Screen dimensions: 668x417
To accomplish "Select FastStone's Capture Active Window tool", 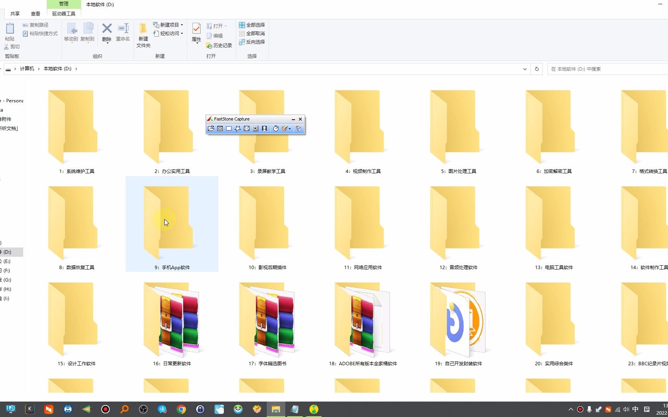I will (220, 129).
